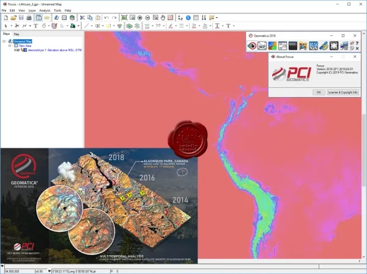
Task: Open a file with the folder icon
Action: (13, 18)
